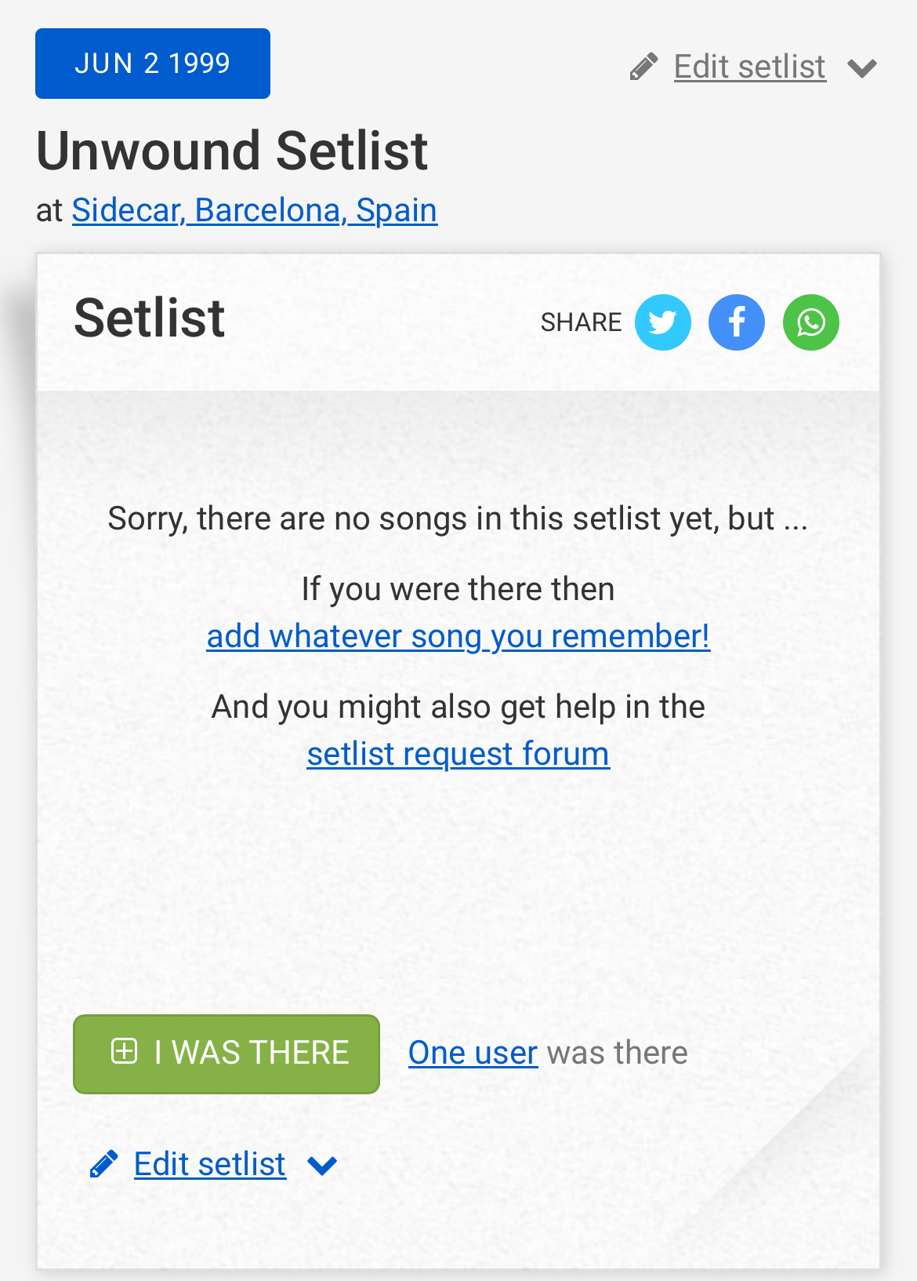Share setlist via WhatsApp

pos(810,322)
